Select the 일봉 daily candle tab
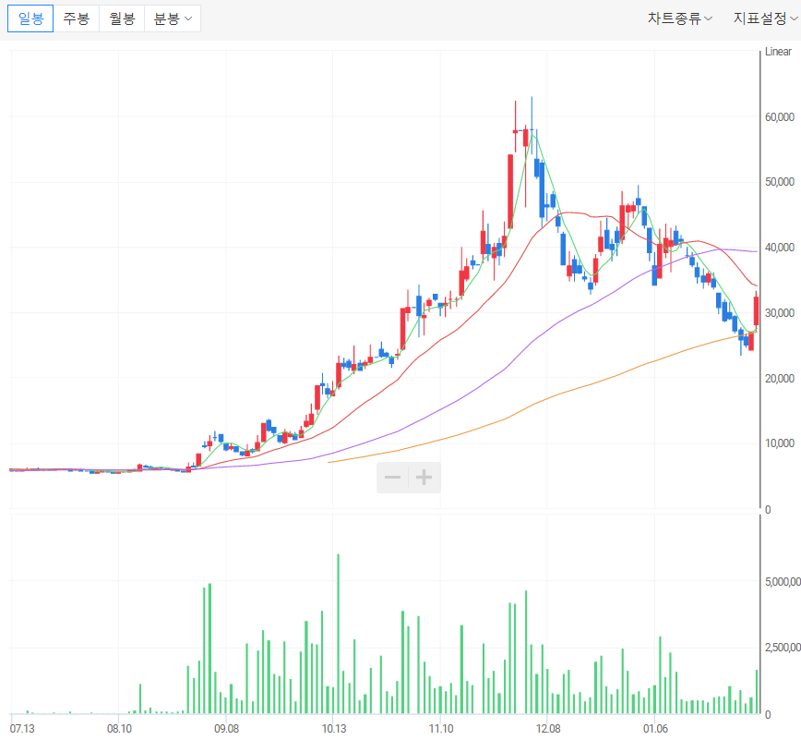801x740 pixels. (30, 18)
